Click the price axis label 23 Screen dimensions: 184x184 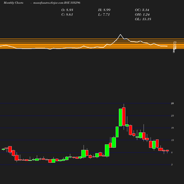click(x=173, y=116)
